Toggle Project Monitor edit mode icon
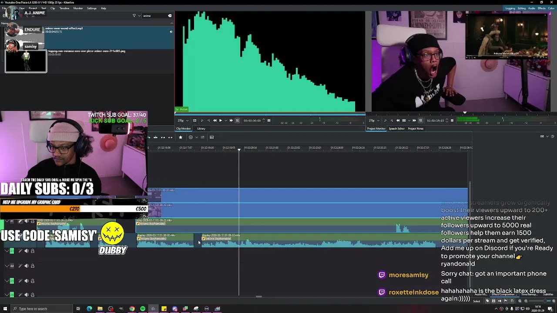 (x=420, y=120)
